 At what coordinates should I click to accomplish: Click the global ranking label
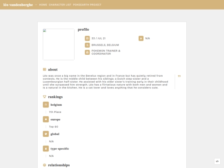(x=55, y=134)
